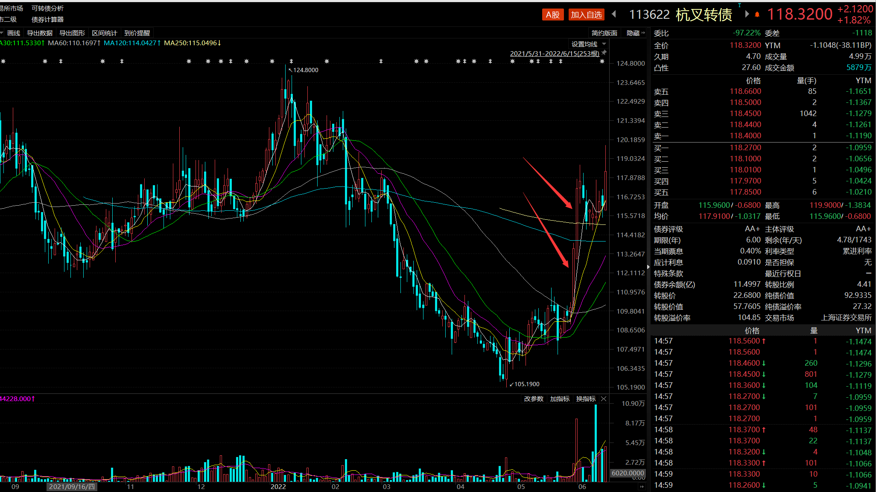Click the 加入自选 button
The image size is (876, 492).
tap(586, 15)
